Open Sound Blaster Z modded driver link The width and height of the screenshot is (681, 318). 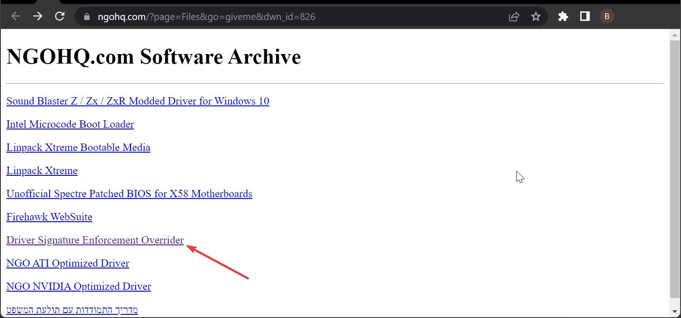138,101
